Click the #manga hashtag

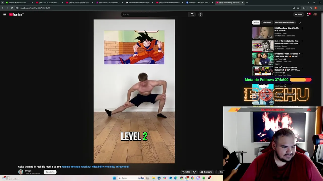pos(75,167)
